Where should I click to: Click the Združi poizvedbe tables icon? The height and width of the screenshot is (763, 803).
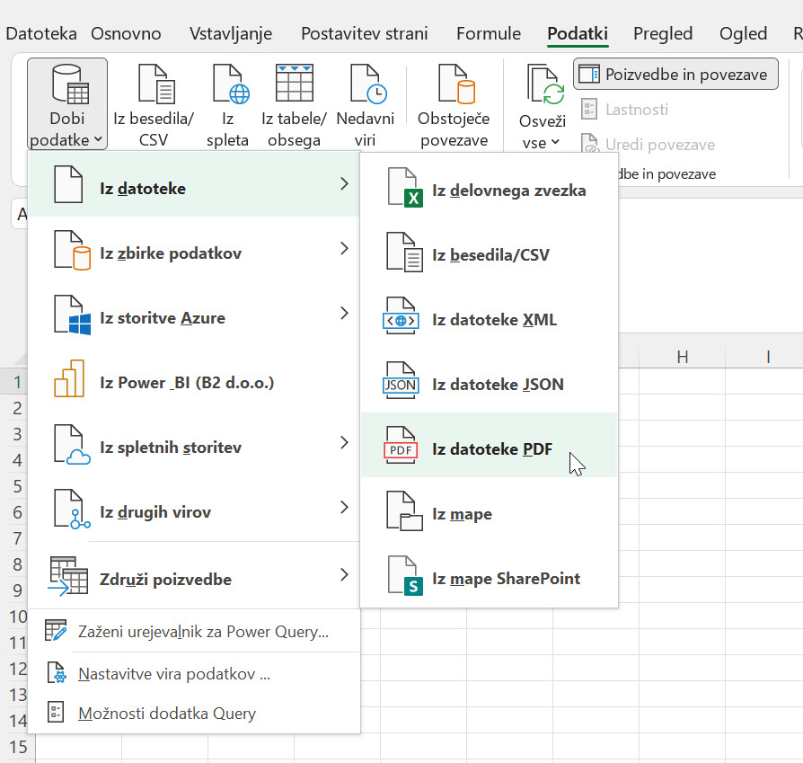[x=68, y=576]
